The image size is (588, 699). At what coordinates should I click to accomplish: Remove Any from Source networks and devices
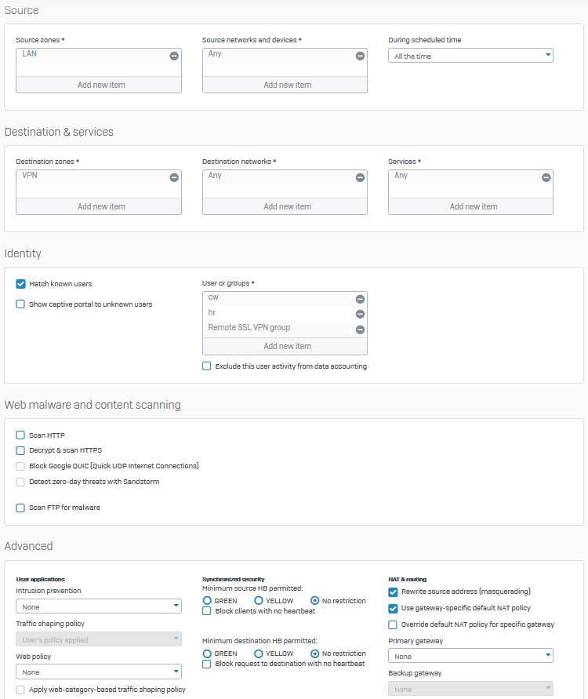[360, 56]
